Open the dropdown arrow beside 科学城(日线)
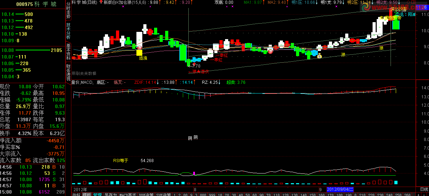The height and width of the screenshot is (196, 429). point(100,2)
